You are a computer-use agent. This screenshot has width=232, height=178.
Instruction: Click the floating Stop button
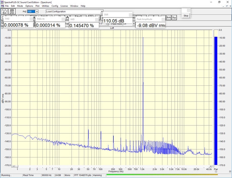pos(186,15)
